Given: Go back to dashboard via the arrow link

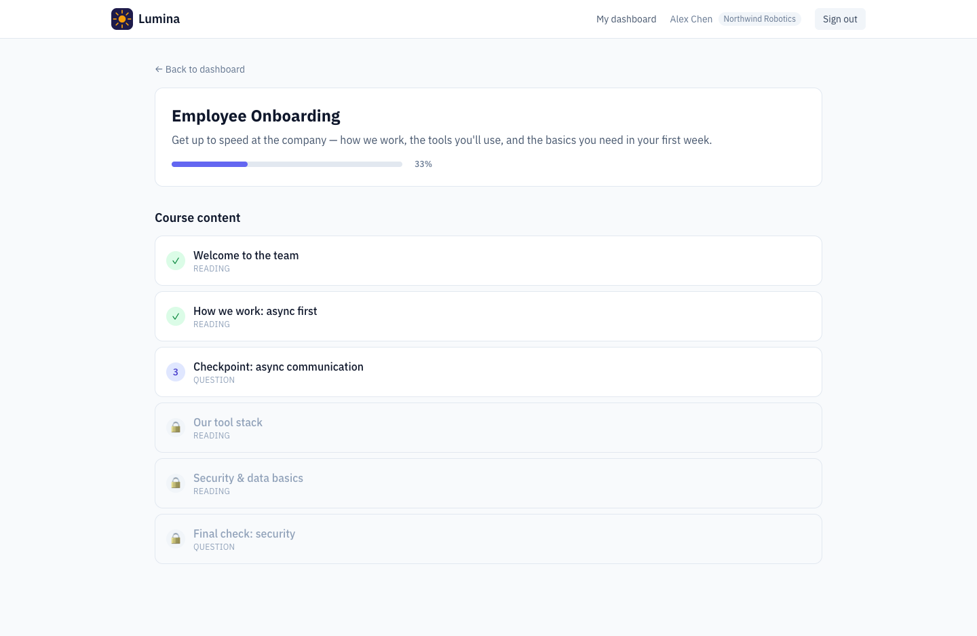Looking at the screenshot, I should (x=200, y=69).
